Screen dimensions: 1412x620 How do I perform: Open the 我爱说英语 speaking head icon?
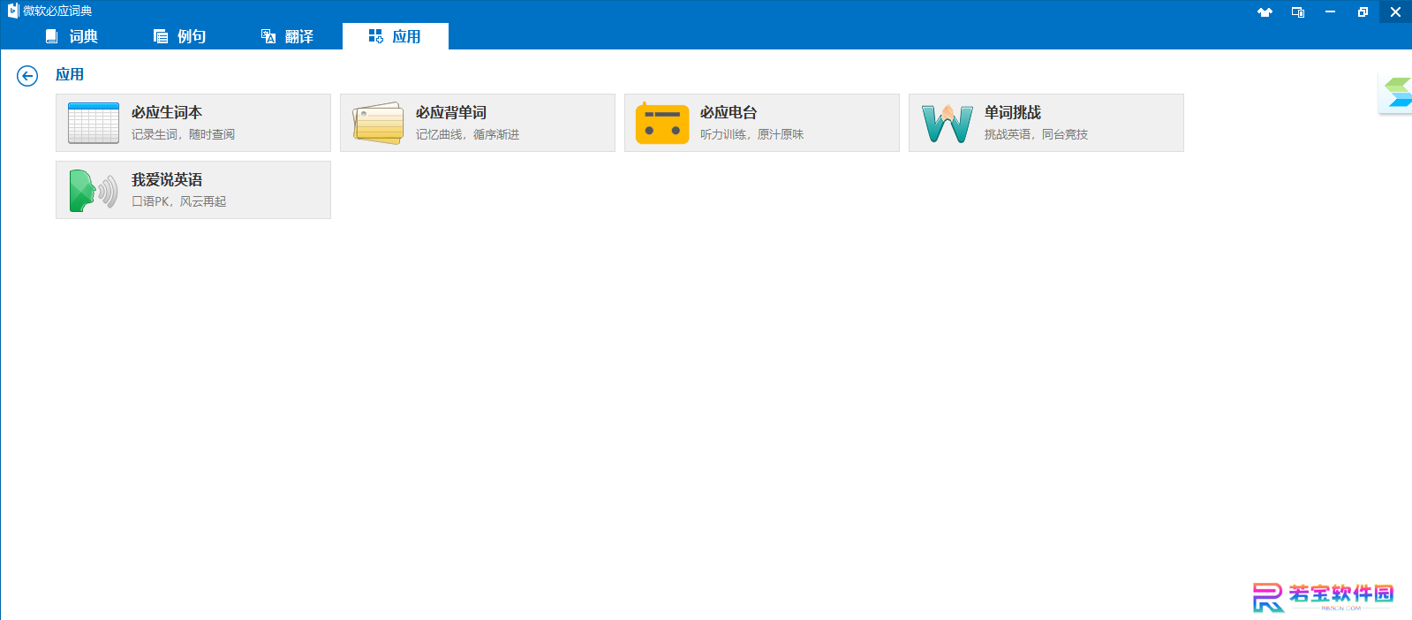point(94,190)
